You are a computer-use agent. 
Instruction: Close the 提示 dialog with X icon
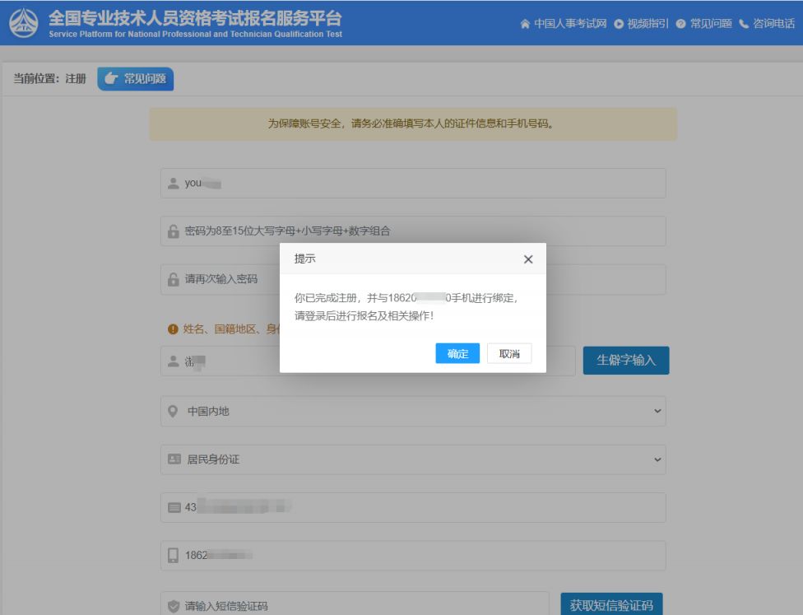tap(528, 259)
